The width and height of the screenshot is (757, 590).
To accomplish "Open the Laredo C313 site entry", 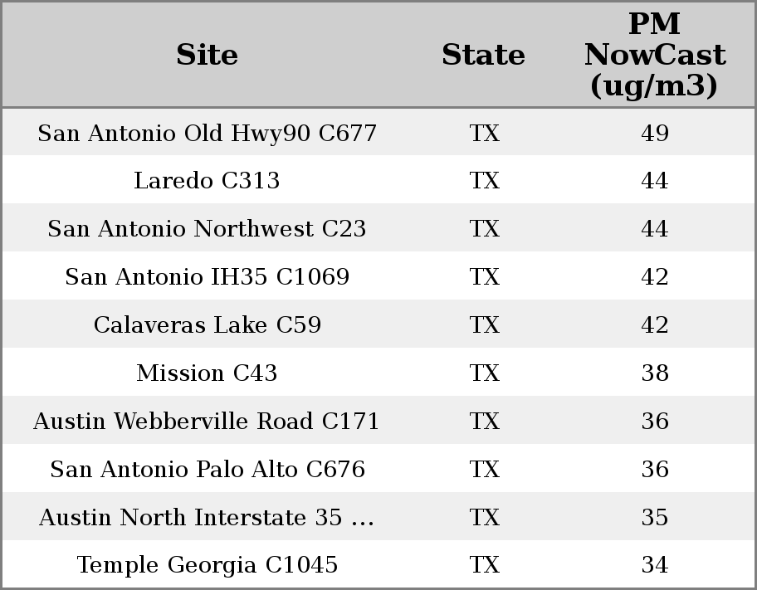I will [207, 181].
